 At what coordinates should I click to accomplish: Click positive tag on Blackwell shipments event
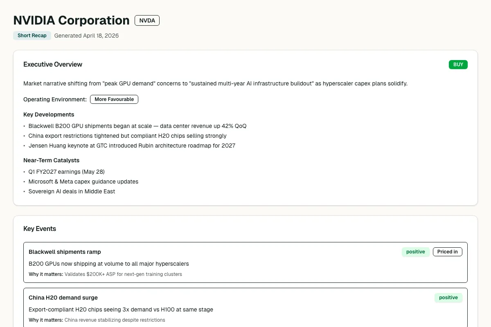click(415, 252)
